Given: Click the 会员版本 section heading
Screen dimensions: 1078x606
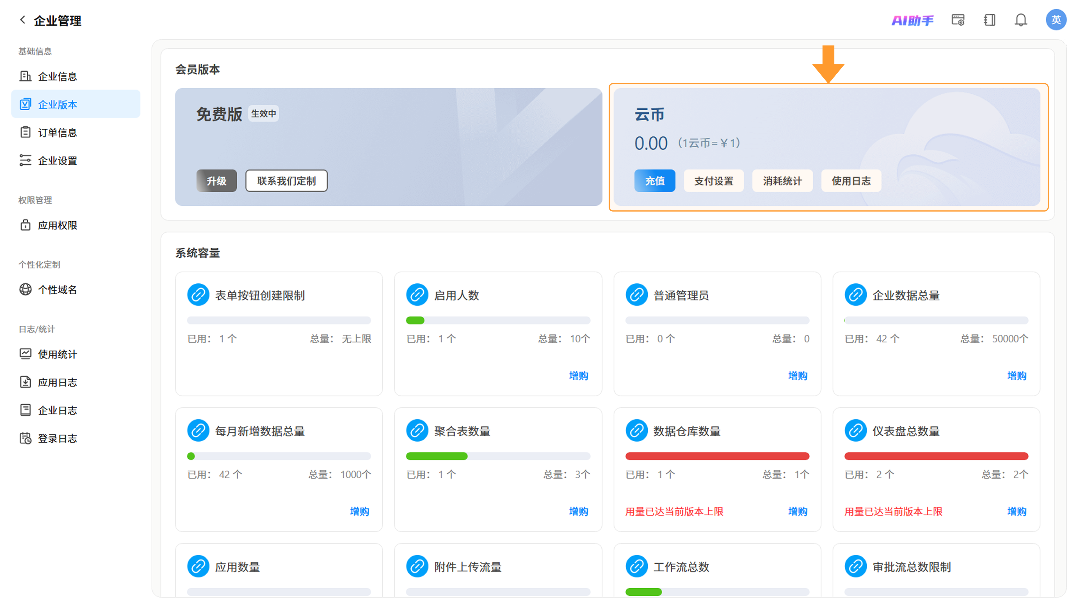Looking at the screenshot, I should click(x=198, y=69).
